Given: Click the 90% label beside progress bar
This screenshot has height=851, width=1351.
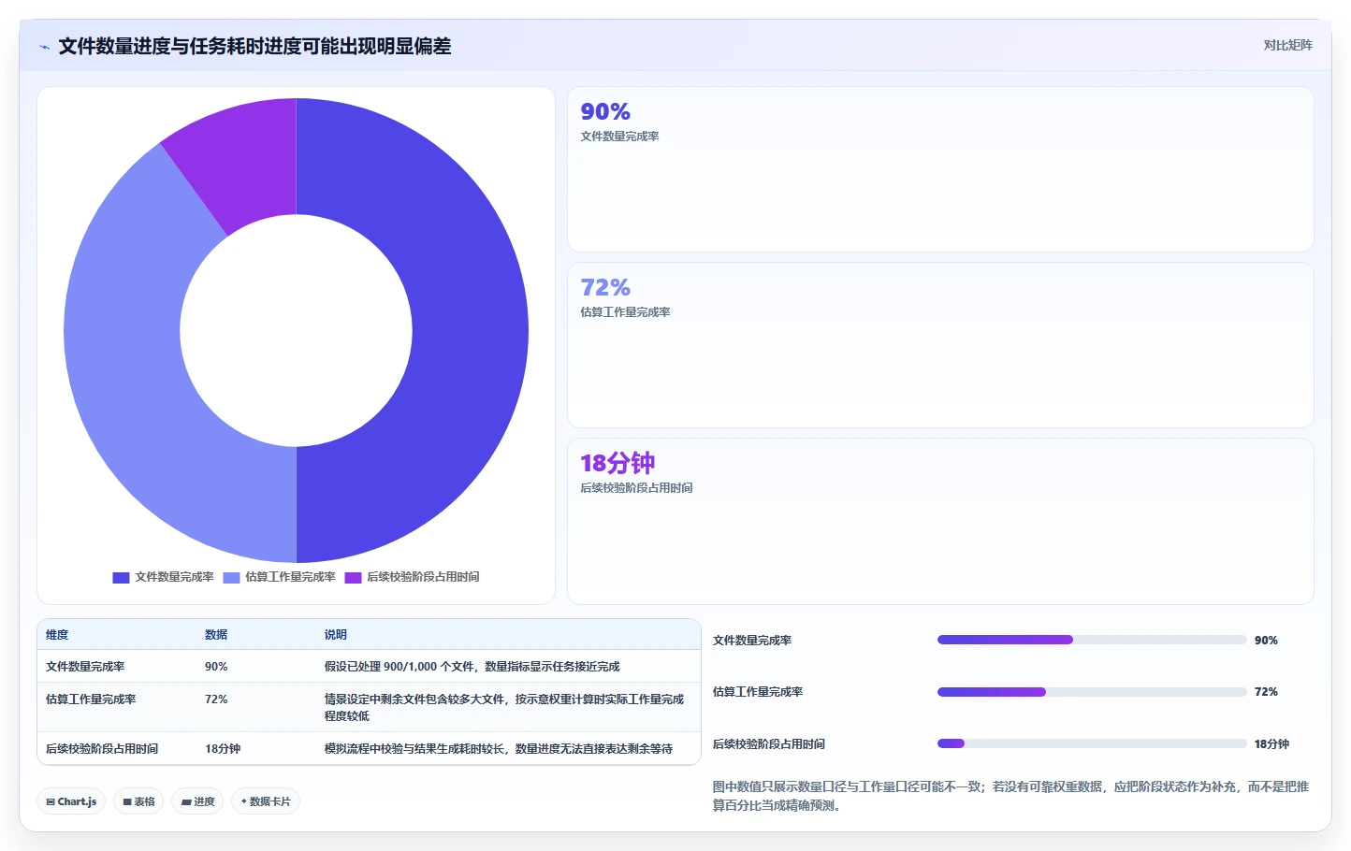Looking at the screenshot, I should coord(1266,641).
